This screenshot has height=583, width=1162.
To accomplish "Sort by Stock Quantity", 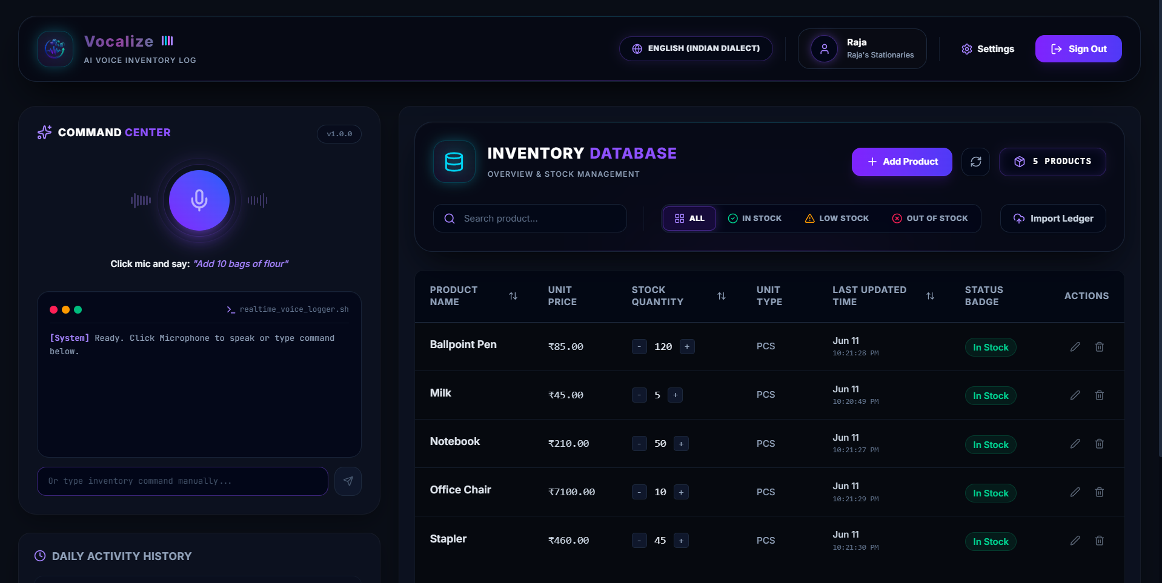I will 722,296.
